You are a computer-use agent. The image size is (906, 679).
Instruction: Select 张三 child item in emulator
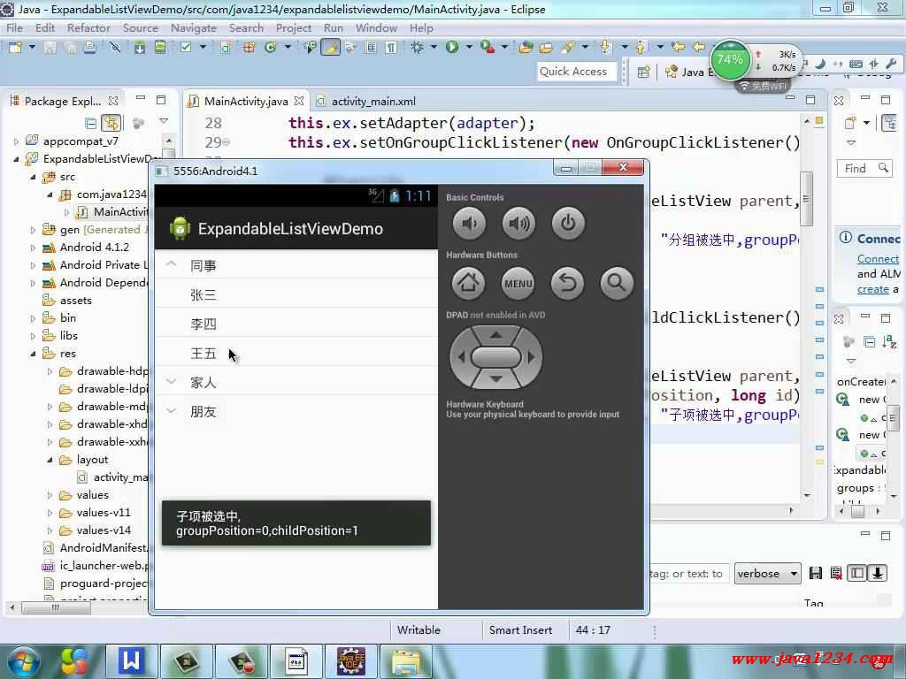(x=296, y=295)
